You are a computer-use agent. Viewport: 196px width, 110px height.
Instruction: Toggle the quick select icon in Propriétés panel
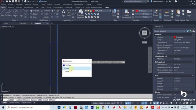[194, 31]
